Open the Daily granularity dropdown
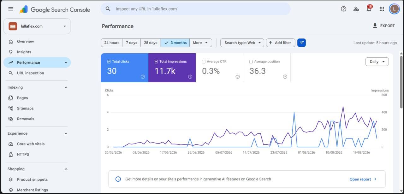The height and width of the screenshot is (194, 404). tap(377, 62)
